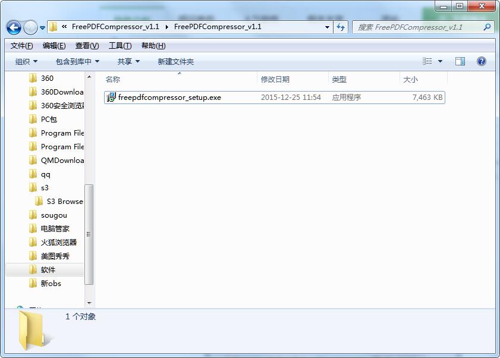Open the recent pages dropdown arrow
500x358 pixels.
[x=42, y=28]
